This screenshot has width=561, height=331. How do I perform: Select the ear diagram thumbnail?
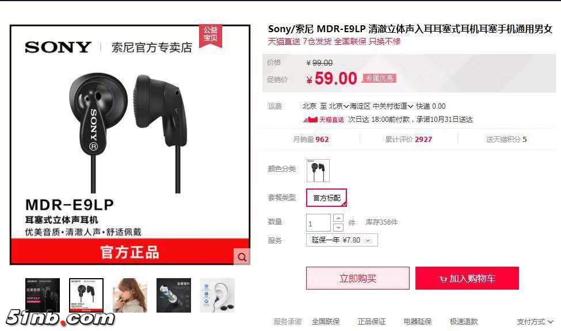(x=217, y=295)
